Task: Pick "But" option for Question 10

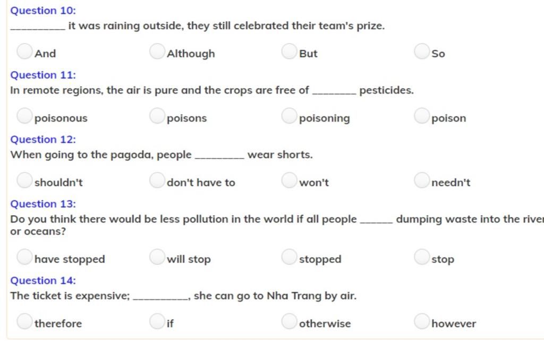Action: pyautogui.click(x=290, y=52)
